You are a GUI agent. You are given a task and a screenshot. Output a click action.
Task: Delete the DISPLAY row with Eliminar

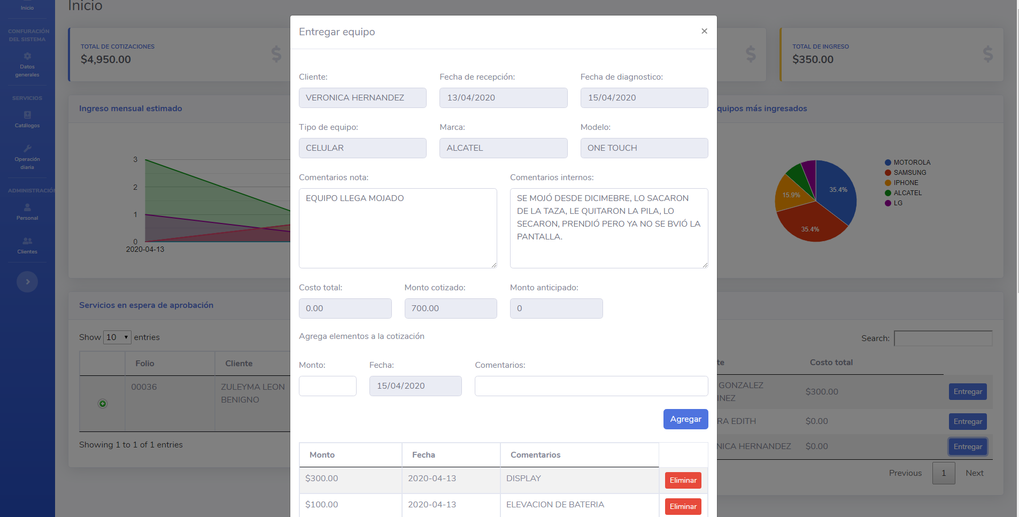683,480
